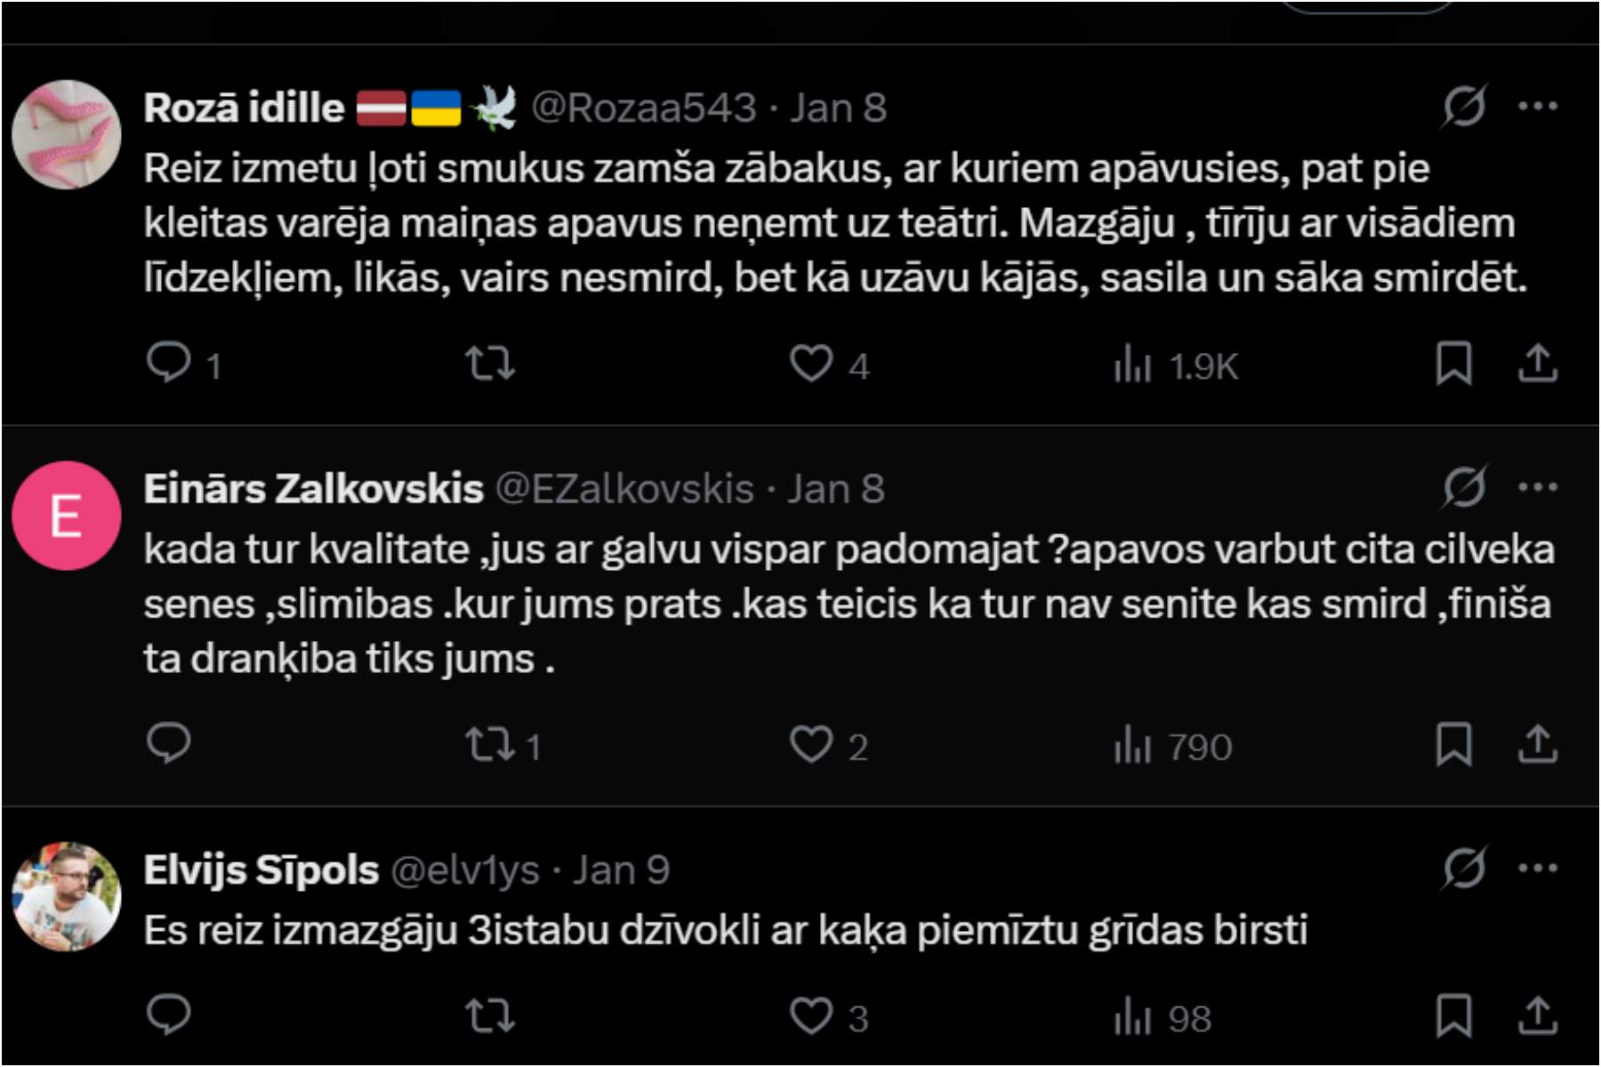Image resolution: width=1601 pixels, height=1067 pixels.
Task: Click Einārs Zalkovskis's pink E avatar
Action: pyautogui.click(x=67, y=516)
